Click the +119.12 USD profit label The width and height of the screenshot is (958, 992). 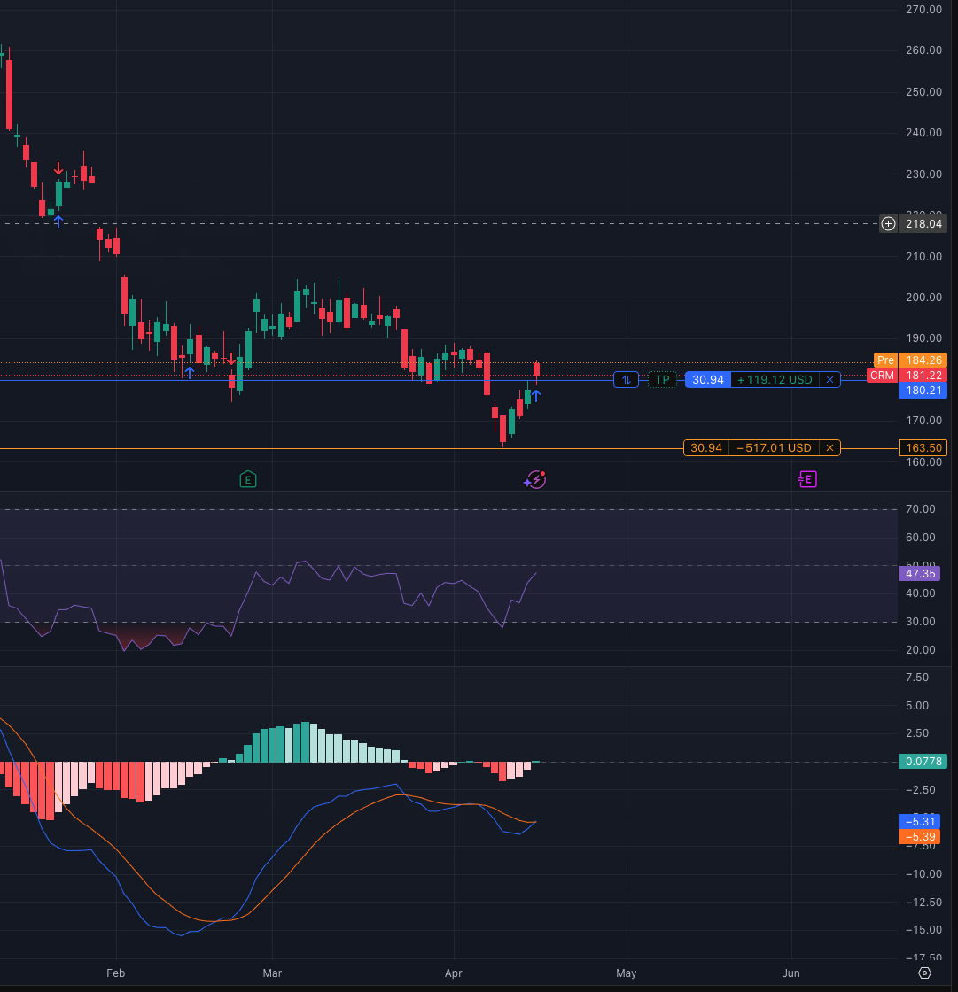tap(775, 380)
